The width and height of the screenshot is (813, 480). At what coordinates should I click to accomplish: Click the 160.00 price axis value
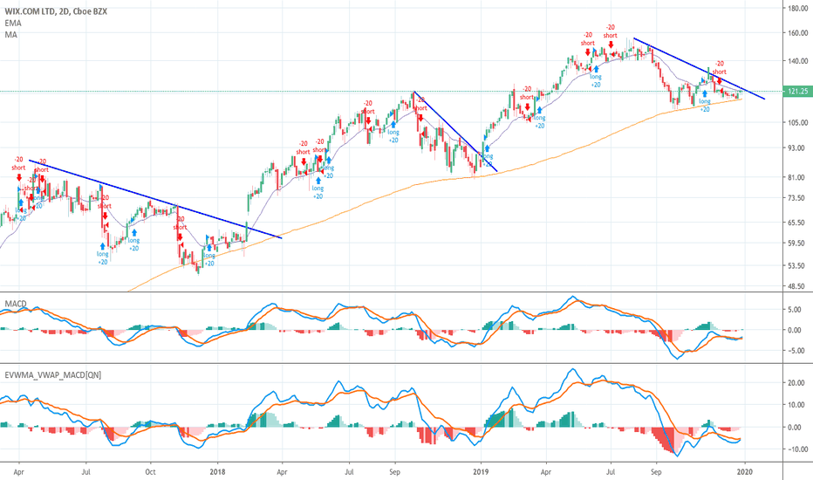click(798, 33)
